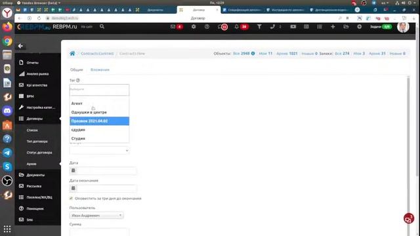Select сдудия option in dropdown
The image size is (420, 236).
coord(99,130)
